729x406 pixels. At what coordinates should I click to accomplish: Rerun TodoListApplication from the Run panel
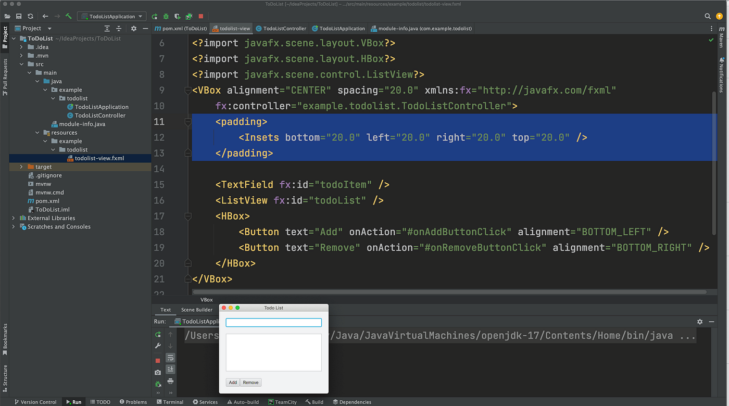(x=158, y=335)
